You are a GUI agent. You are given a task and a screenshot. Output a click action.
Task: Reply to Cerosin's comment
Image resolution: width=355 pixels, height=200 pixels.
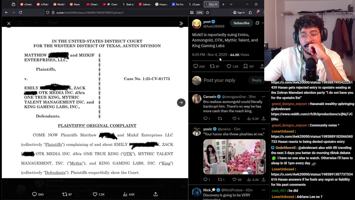click(206, 119)
